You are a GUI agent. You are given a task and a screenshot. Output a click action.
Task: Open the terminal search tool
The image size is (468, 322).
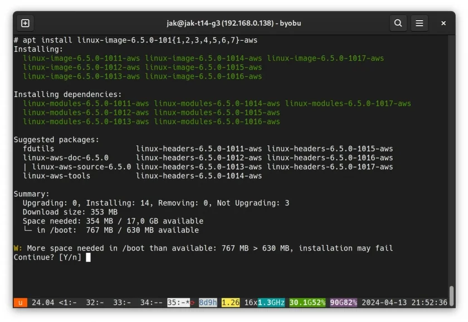398,23
